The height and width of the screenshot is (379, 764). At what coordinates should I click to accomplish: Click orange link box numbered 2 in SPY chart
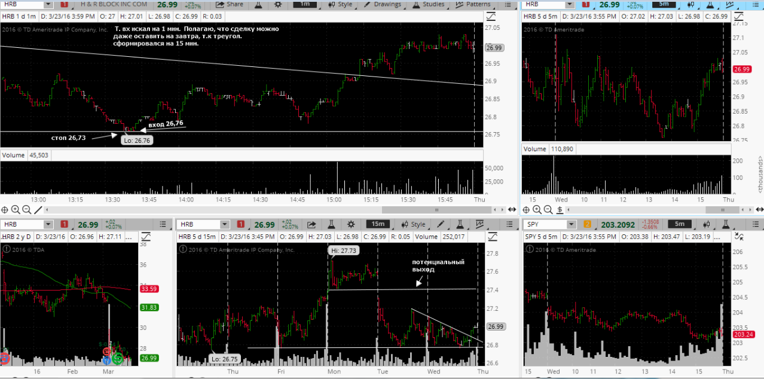coord(588,225)
